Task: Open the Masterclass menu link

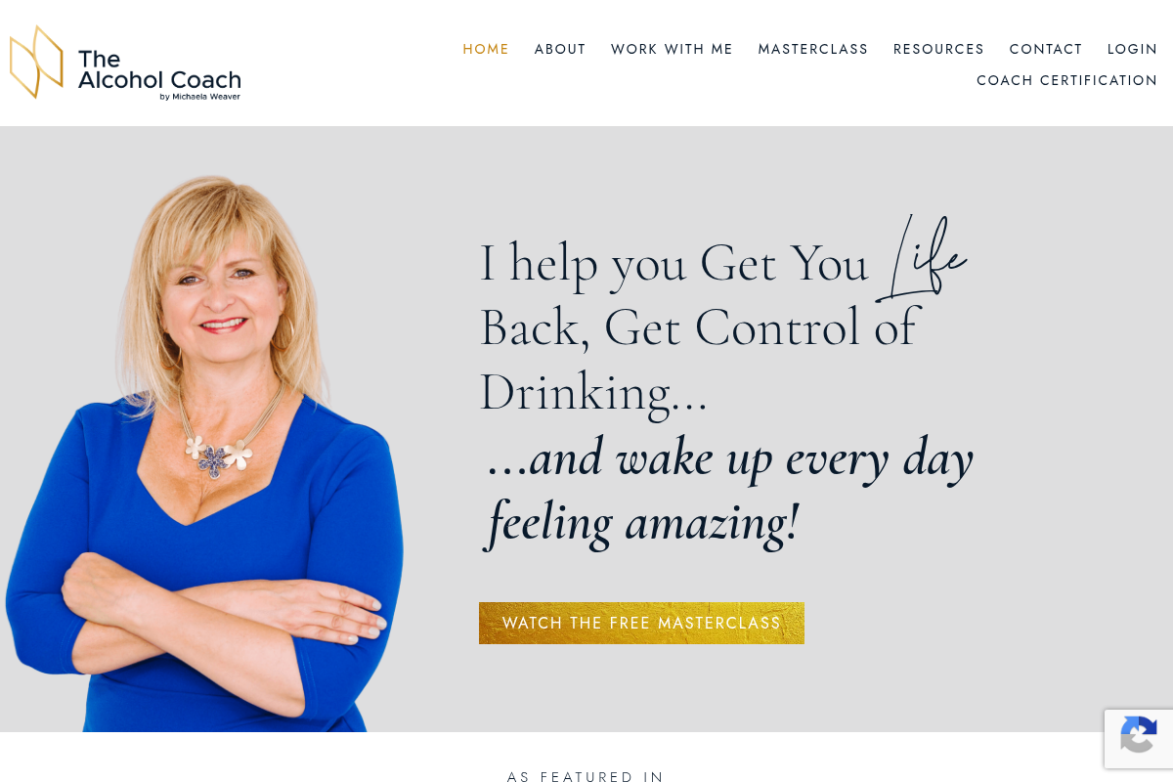Action: click(813, 49)
